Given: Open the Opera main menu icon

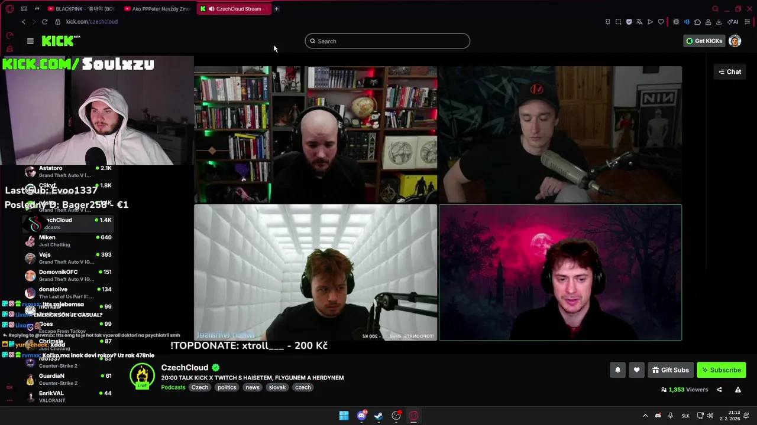Looking at the screenshot, I should click(9, 9).
